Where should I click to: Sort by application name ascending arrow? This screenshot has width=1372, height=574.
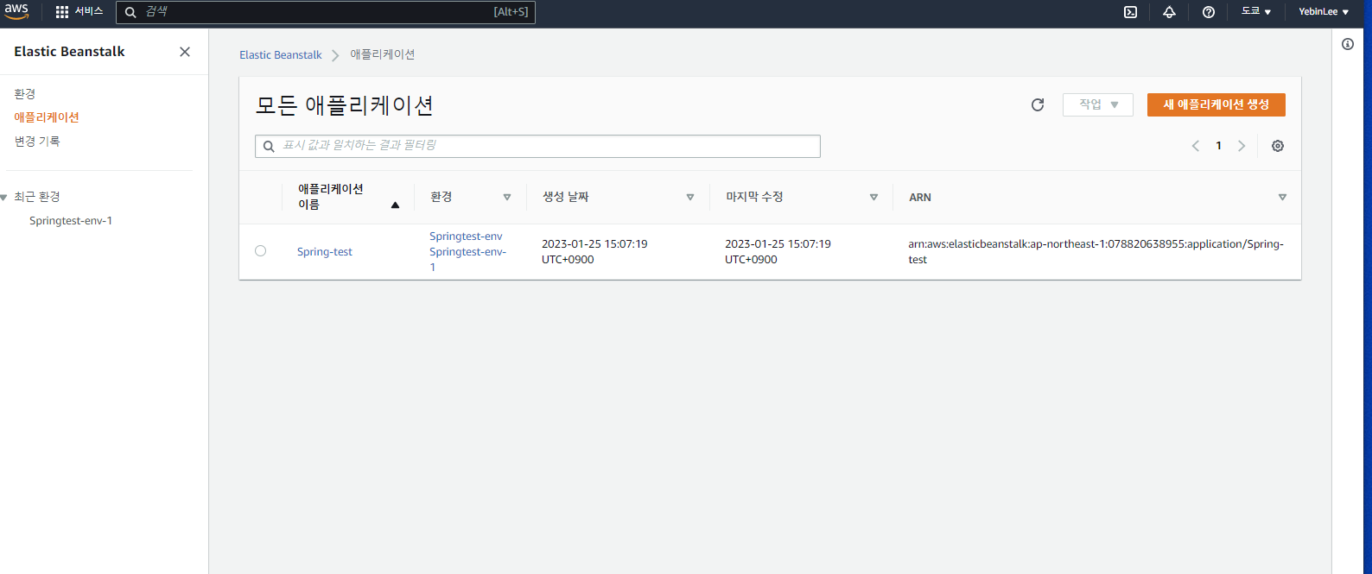click(x=395, y=205)
